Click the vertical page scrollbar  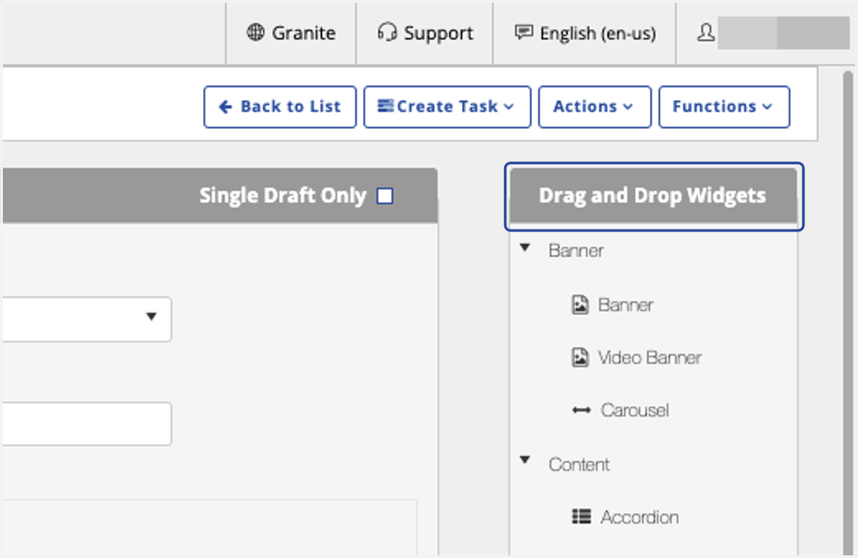pyautogui.click(x=848, y=312)
